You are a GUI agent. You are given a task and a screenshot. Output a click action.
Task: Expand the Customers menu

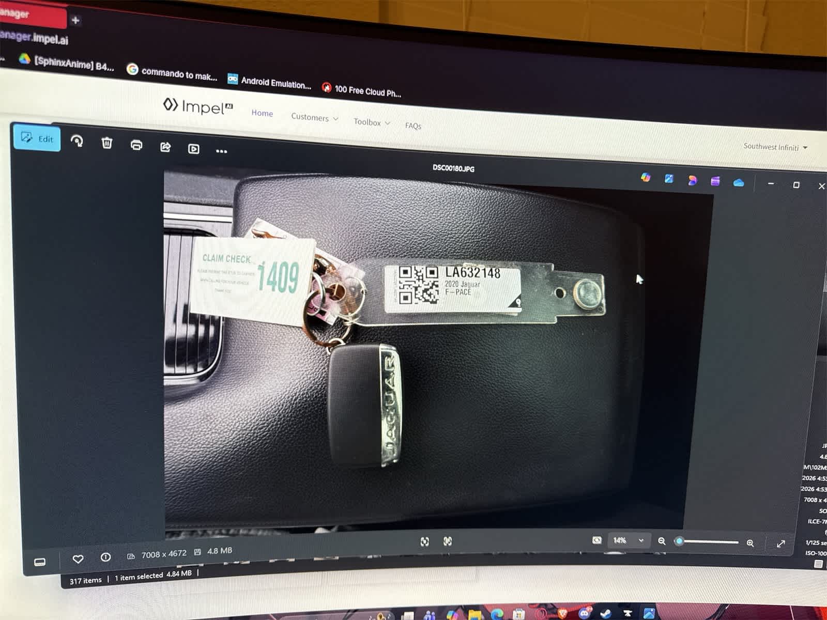(x=314, y=117)
